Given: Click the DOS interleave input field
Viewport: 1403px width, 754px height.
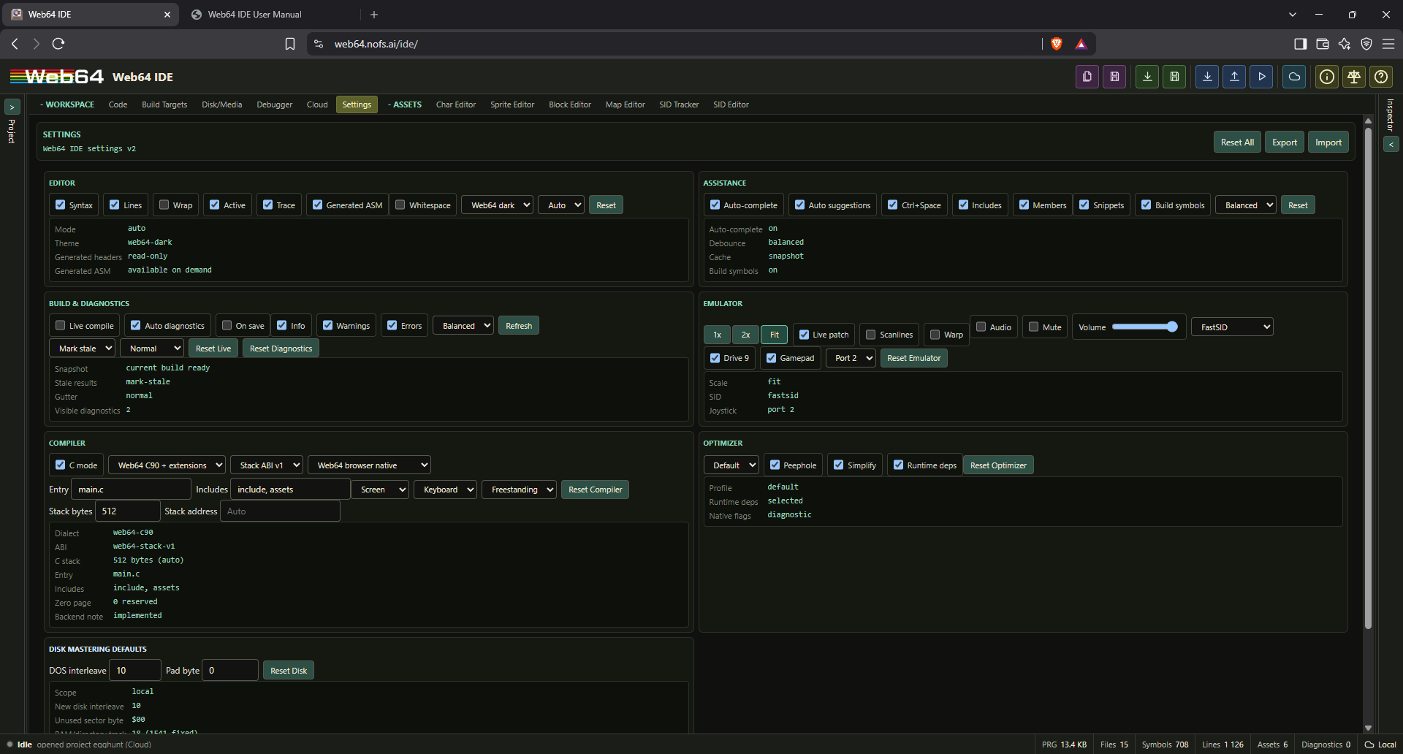Looking at the screenshot, I should 134,671.
